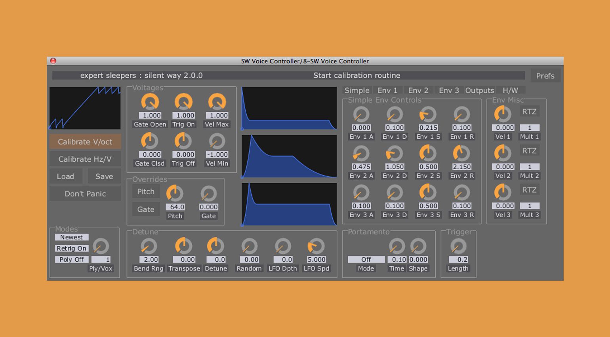Click the Trig On voltage knob
The width and height of the screenshot is (610, 337).
pos(183,102)
